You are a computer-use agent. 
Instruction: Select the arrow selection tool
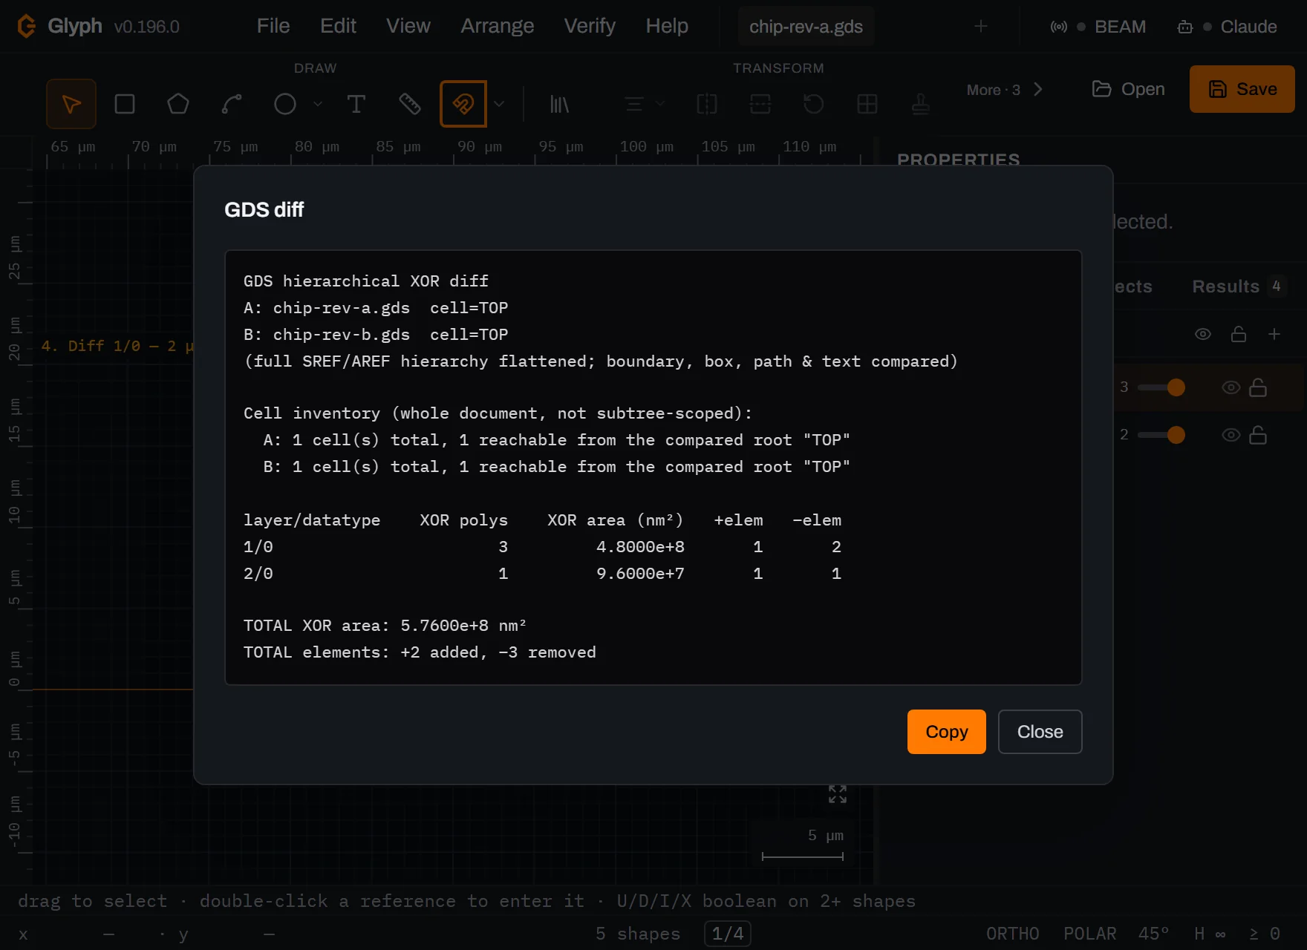[71, 104]
